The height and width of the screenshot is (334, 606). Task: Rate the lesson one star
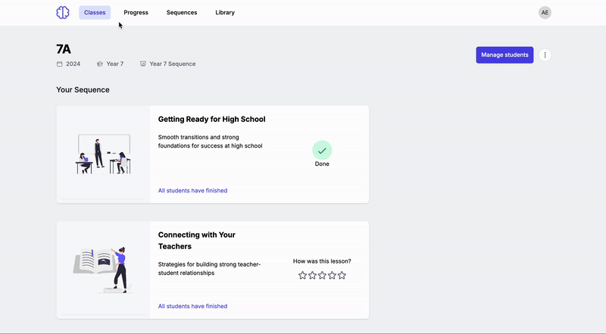(x=302, y=276)
